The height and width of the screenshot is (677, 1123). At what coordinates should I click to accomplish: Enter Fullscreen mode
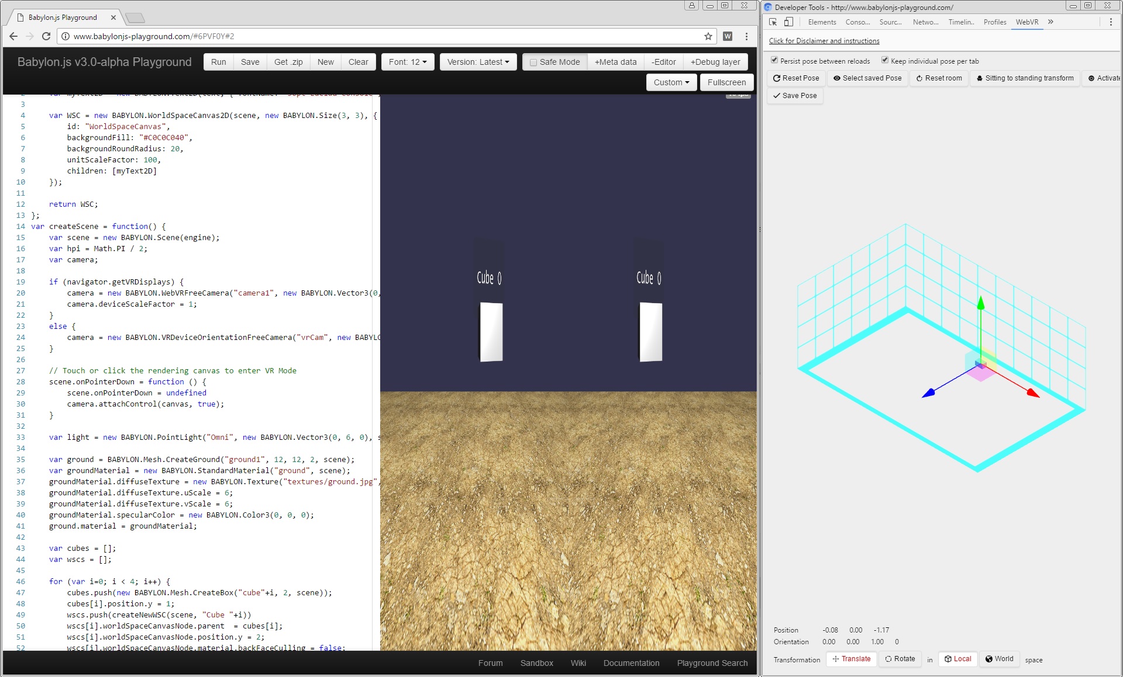726,82
